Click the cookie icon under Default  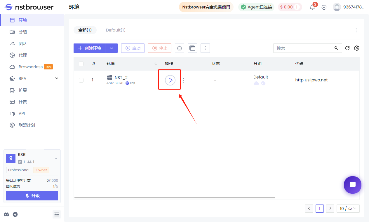(x=263, y=83)
